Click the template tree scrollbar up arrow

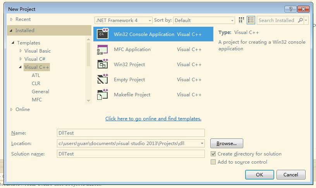[88, 39]
